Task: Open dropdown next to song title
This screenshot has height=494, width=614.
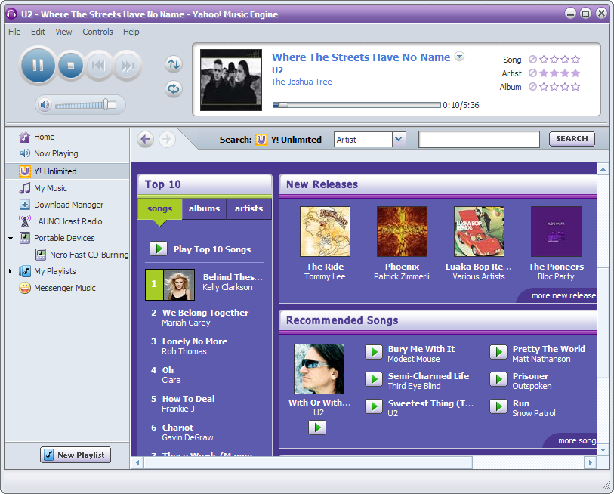Action: [459, 57]
